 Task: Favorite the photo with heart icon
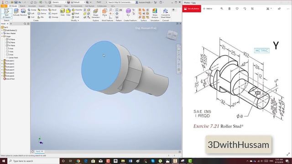point(237,9)
